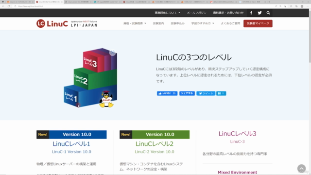Open the よくあるご質問 navigation item
Image resolution: width=311 pixels, height=175 pixels.
tap(230, 23)
